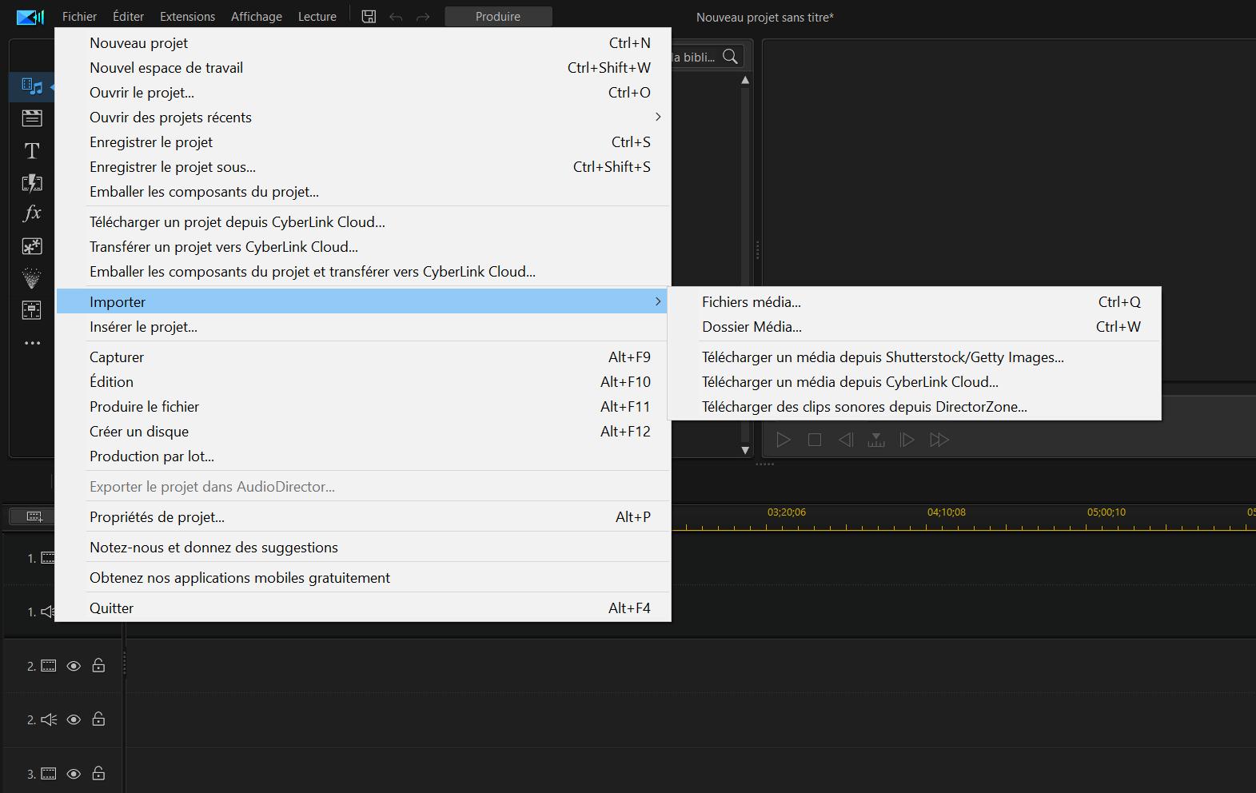Toggle the lock on audio track 2
This screenshot has width=1256, height=793.
coord(98,719)
